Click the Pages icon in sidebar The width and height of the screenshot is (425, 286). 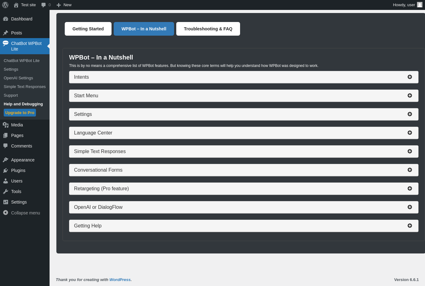[x=6, y=135]
